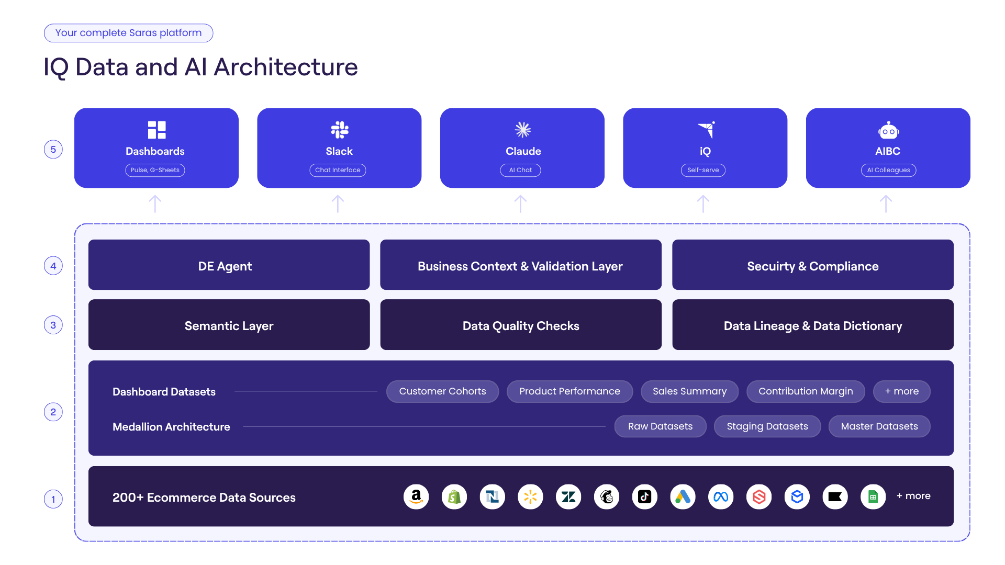The height and width of the screenshot is (565, 1005).
Task: Click the iQ arrow logo icon
Action: point(706,130)
